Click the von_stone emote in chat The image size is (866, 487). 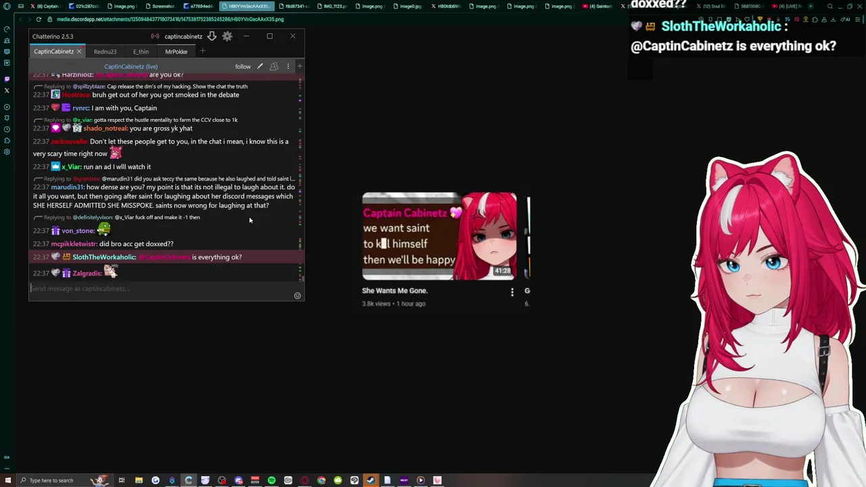(104, 229)
